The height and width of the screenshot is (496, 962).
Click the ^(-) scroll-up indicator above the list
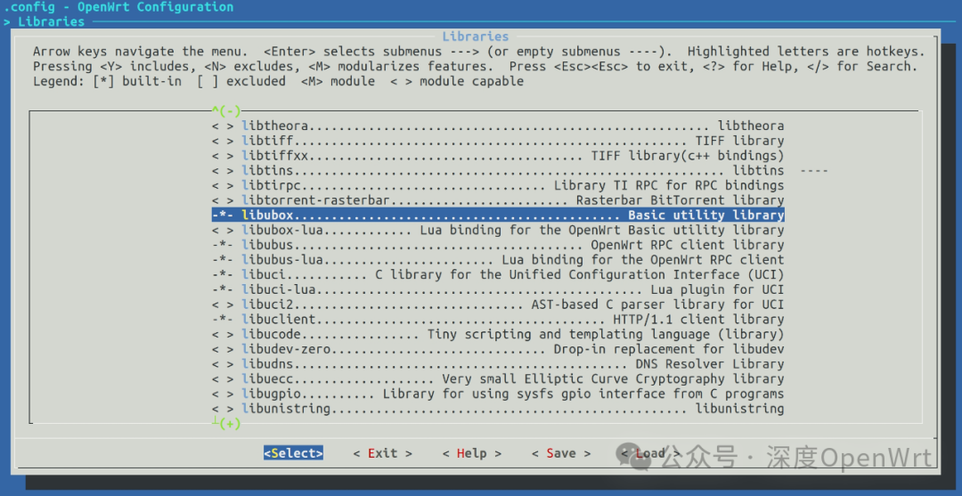(226, 111)
